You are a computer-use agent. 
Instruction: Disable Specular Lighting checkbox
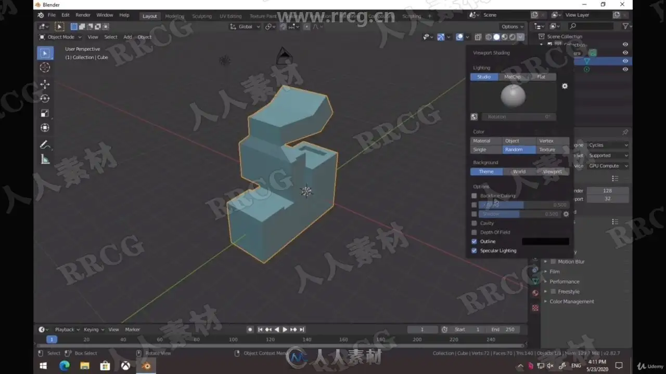(x=474, y=250)
